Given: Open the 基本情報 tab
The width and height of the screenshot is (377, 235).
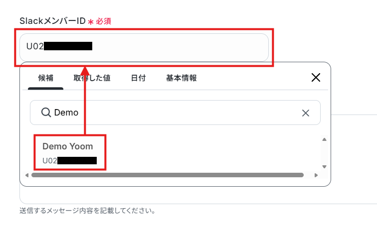Looking at the screenshot, I should tap(182, 78).
